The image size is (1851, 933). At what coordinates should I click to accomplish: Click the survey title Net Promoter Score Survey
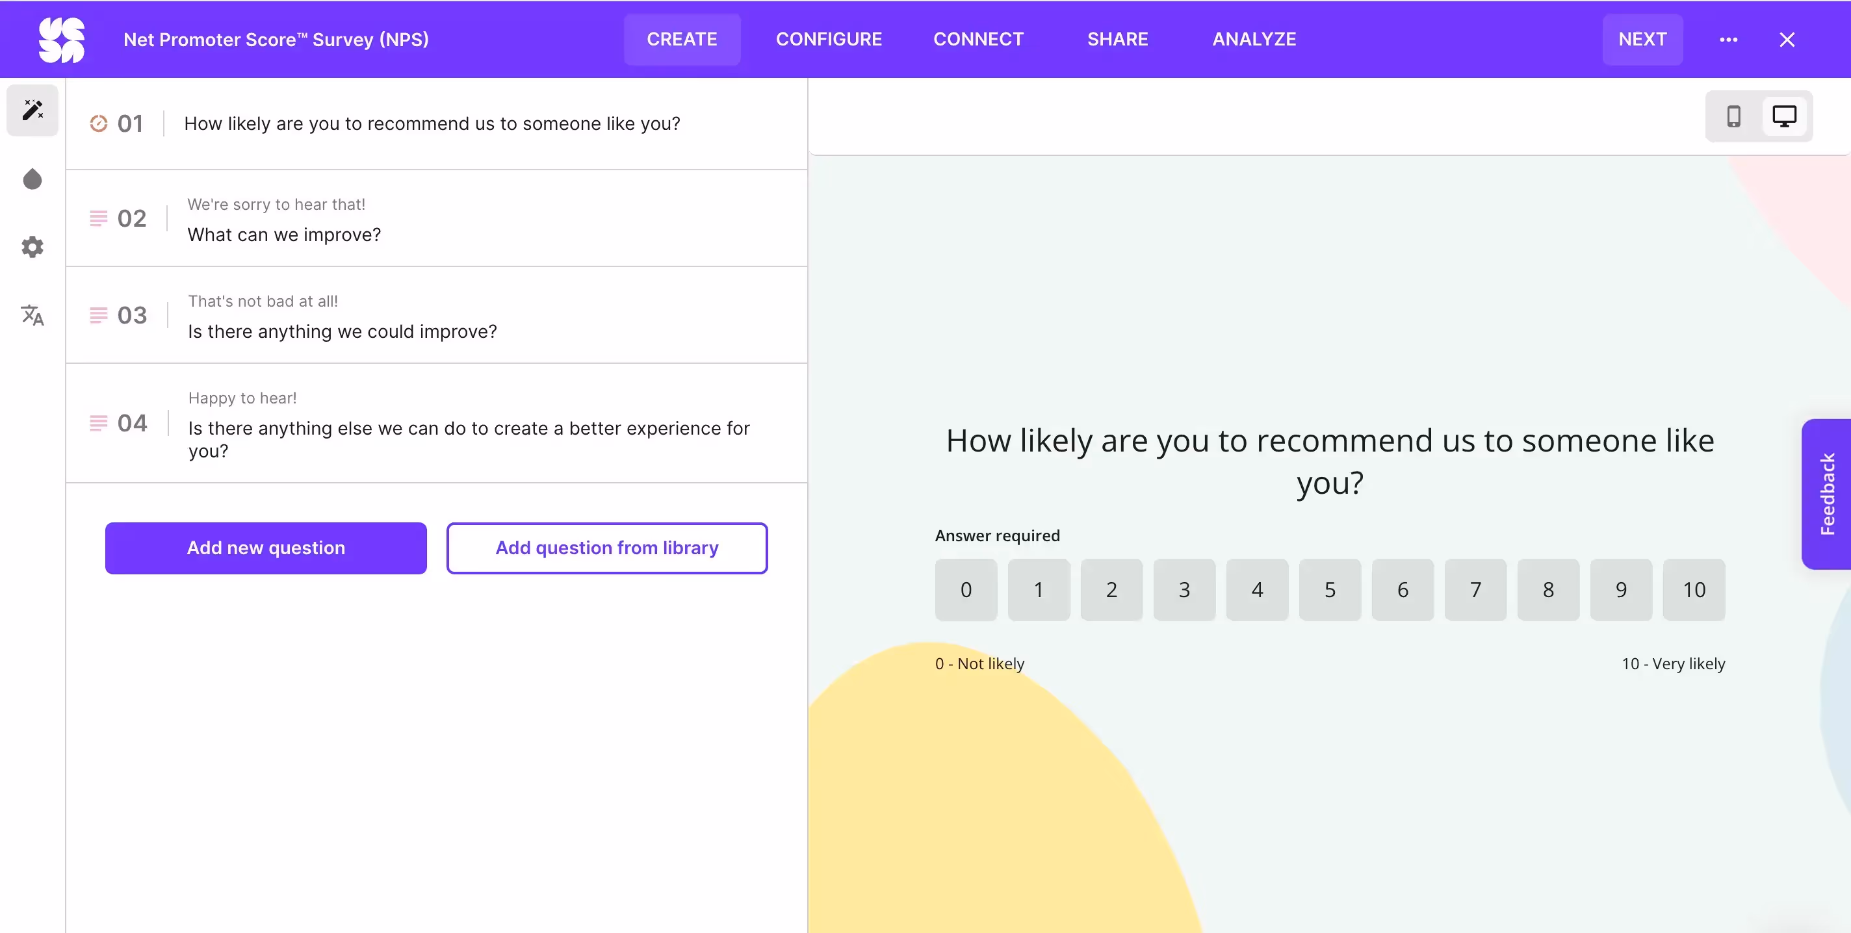pos(276,40)
